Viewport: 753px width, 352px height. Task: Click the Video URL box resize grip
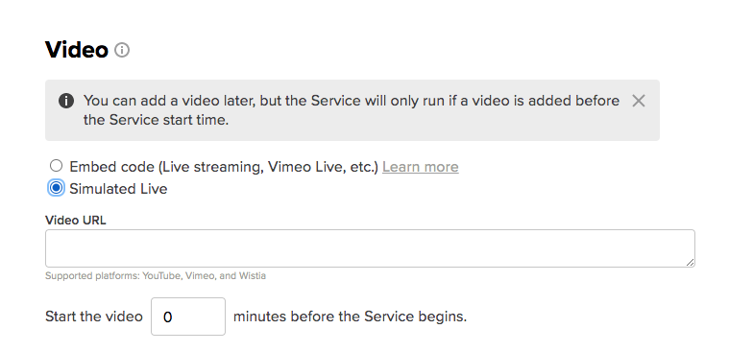[690, 262]
